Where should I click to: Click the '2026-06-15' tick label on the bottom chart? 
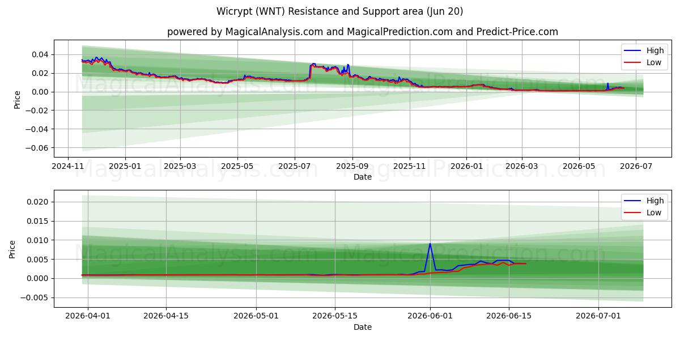[508, 316]
